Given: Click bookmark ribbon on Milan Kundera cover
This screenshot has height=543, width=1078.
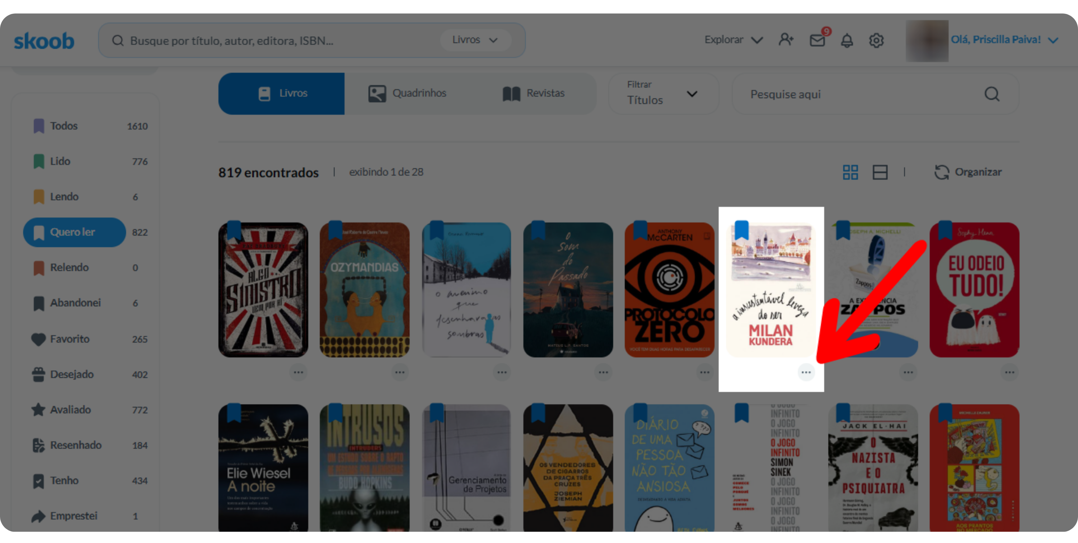Looking at the screenshot, I should (741, 230).
